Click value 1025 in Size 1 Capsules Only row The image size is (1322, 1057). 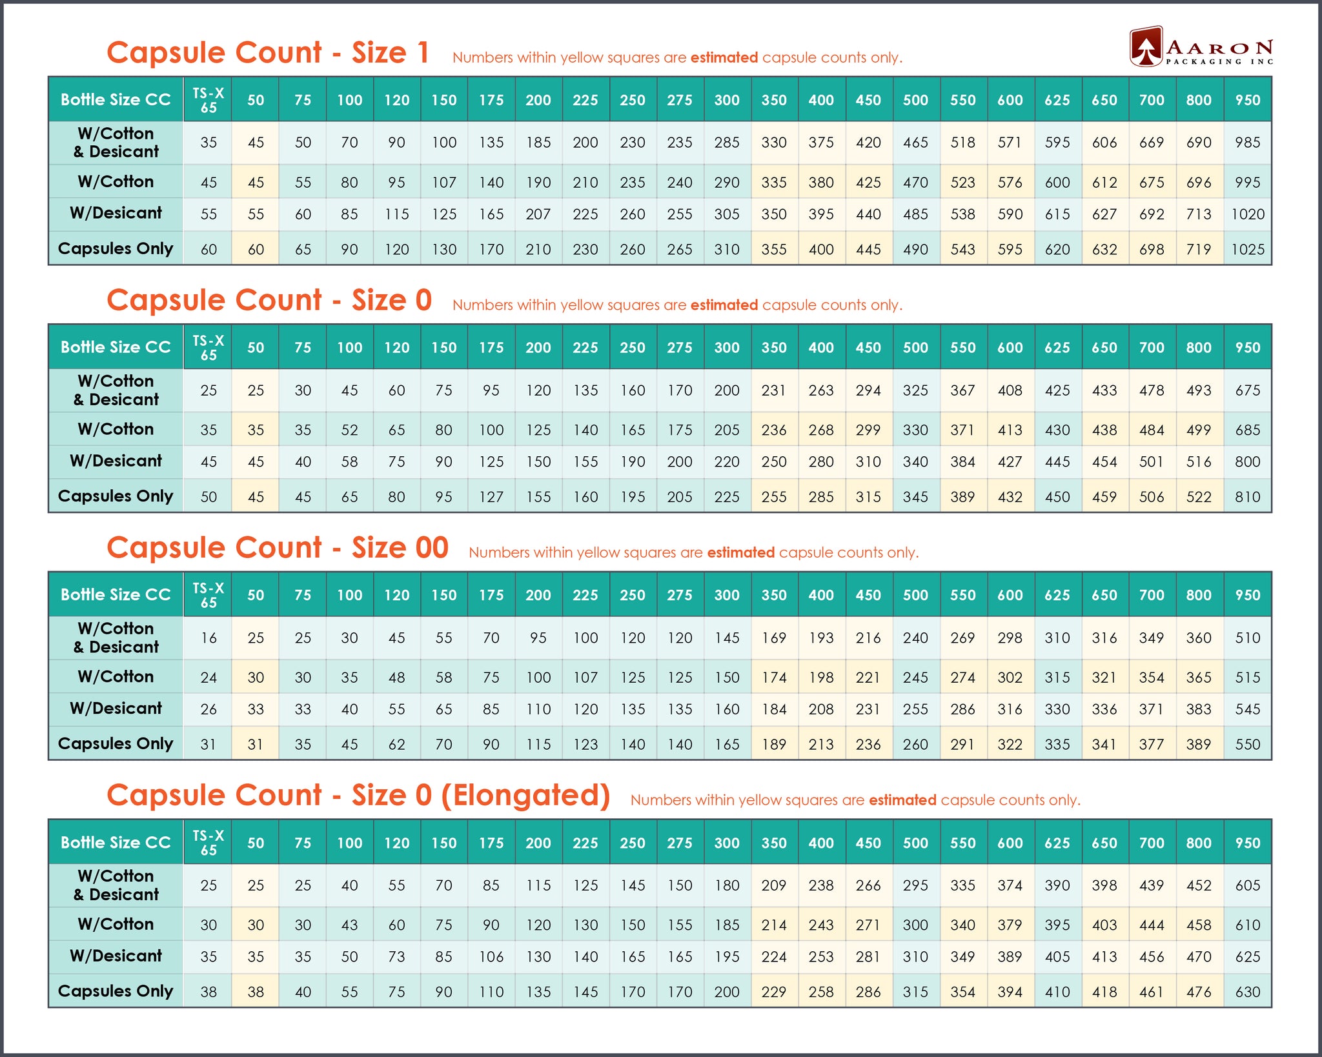(1248, 250)
